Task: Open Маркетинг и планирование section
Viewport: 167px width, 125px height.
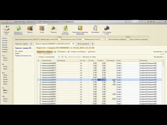Action: (x=18, y=30)
